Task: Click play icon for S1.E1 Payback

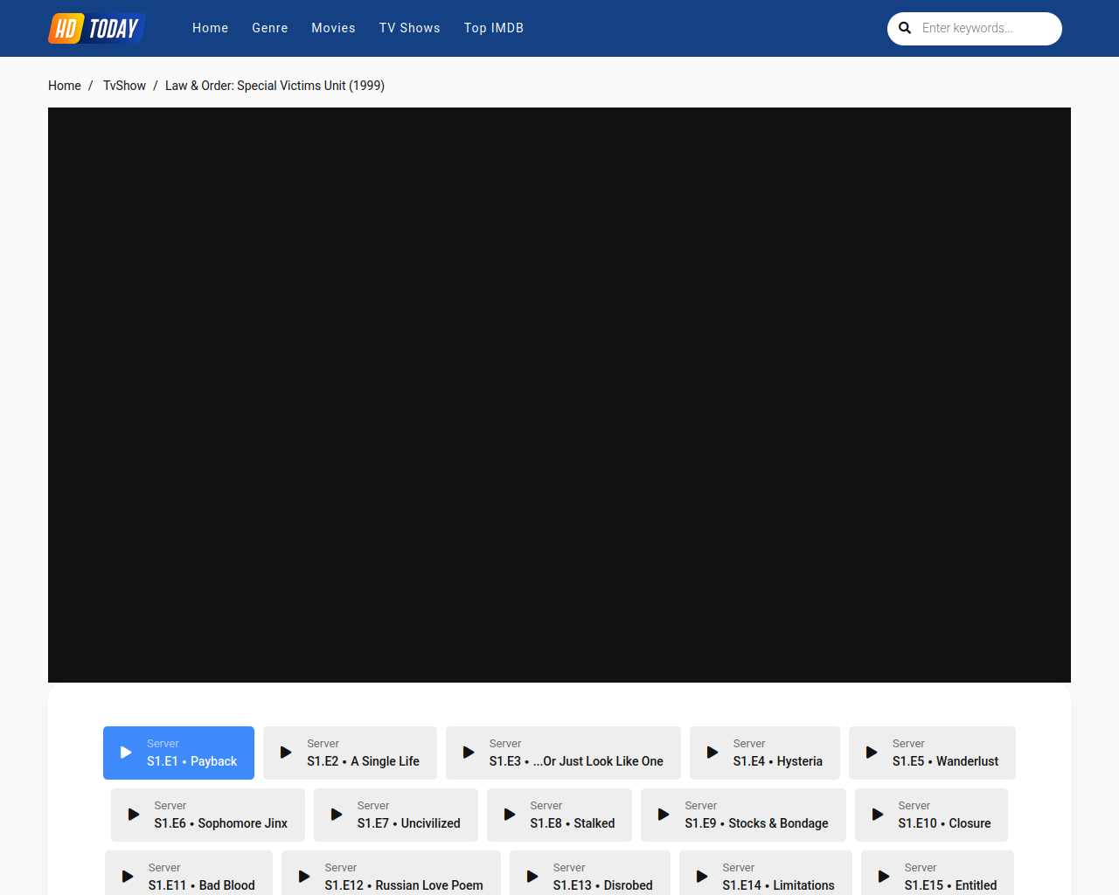Action: coord(126,753)
